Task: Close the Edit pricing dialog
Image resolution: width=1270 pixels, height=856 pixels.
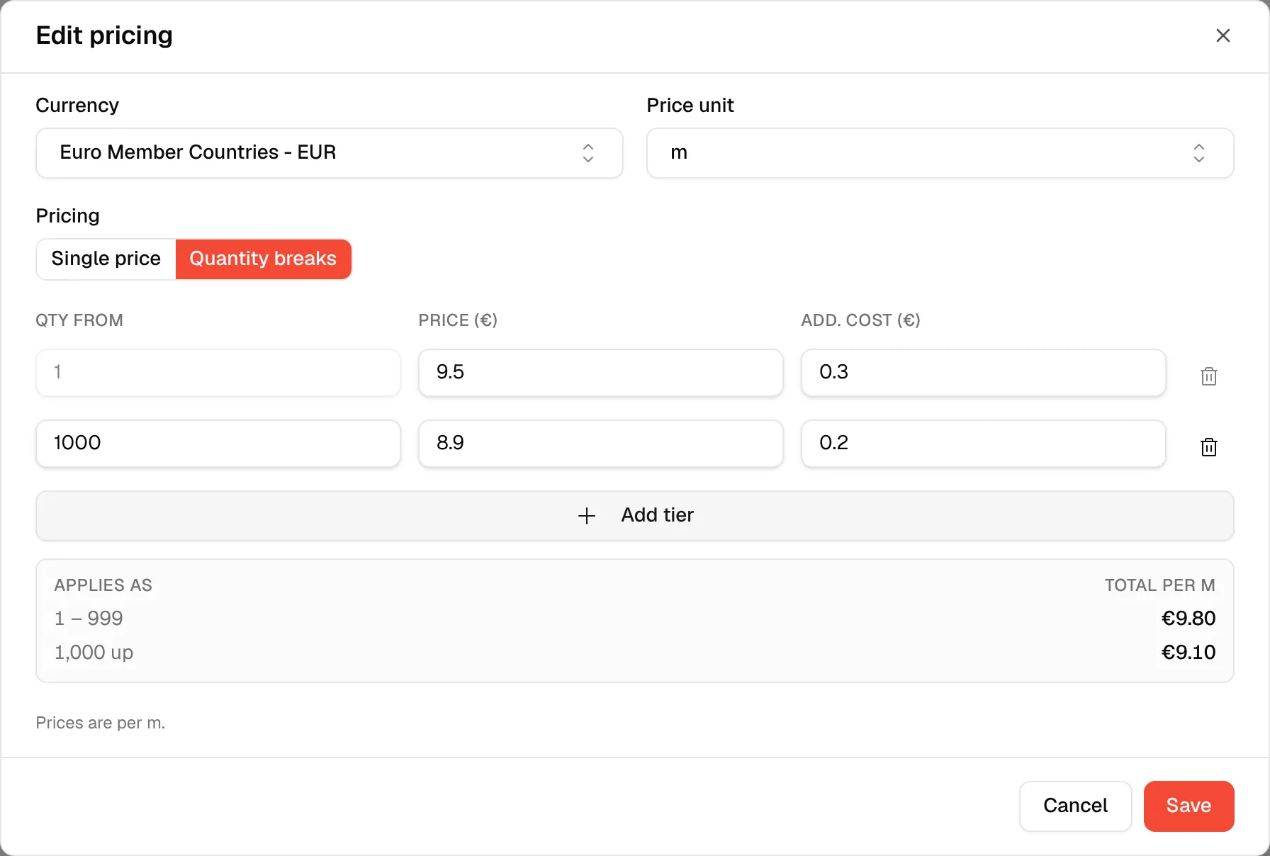Action: (1223, 35)
